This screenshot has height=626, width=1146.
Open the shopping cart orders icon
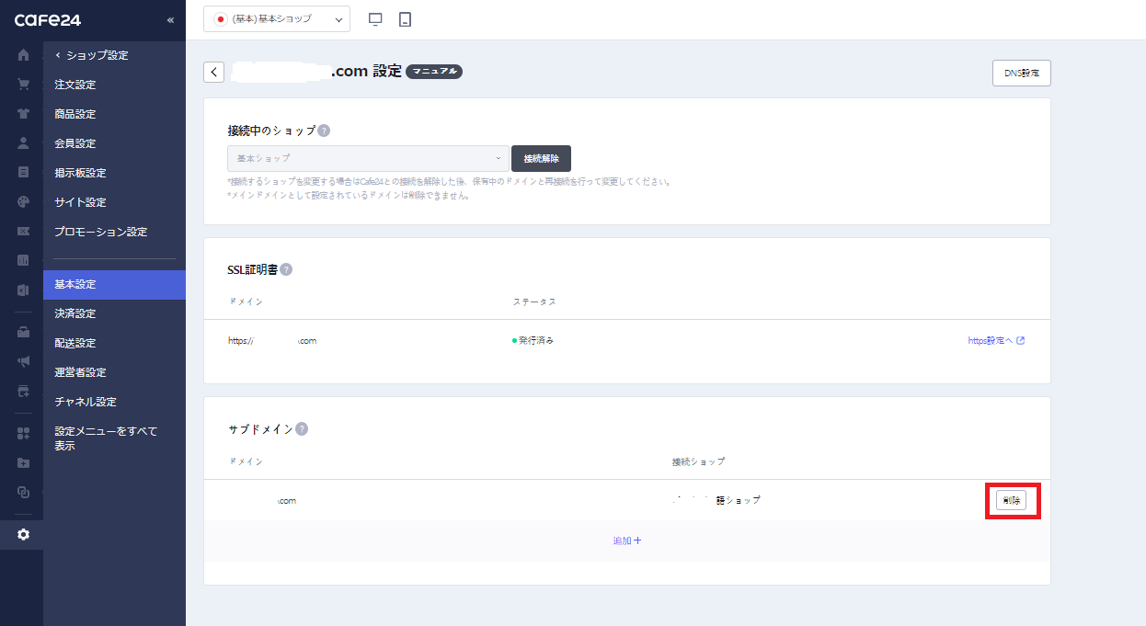(23, 85)
